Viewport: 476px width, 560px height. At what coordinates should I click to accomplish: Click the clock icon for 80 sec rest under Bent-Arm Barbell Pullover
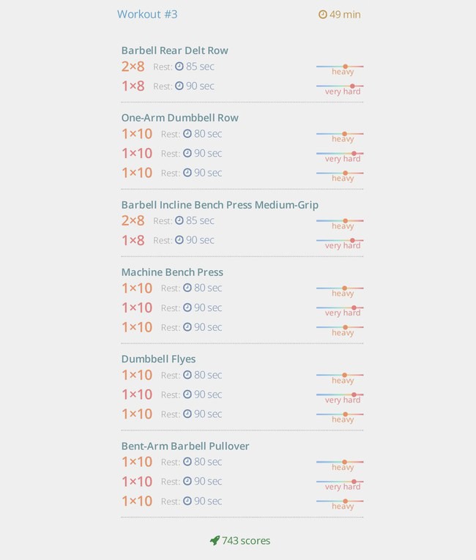187,461
